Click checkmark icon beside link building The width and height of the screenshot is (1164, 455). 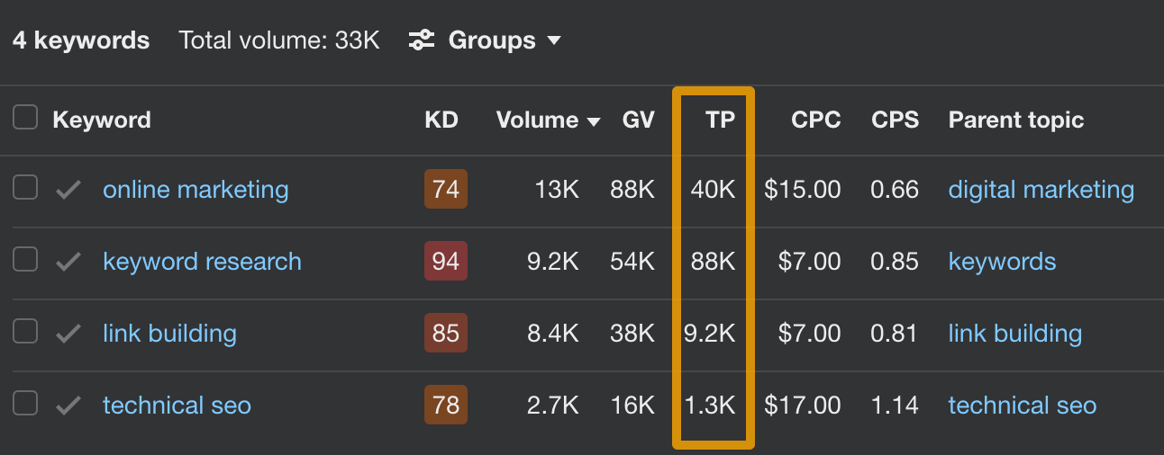pyautogui.click(x=68, y=334)
